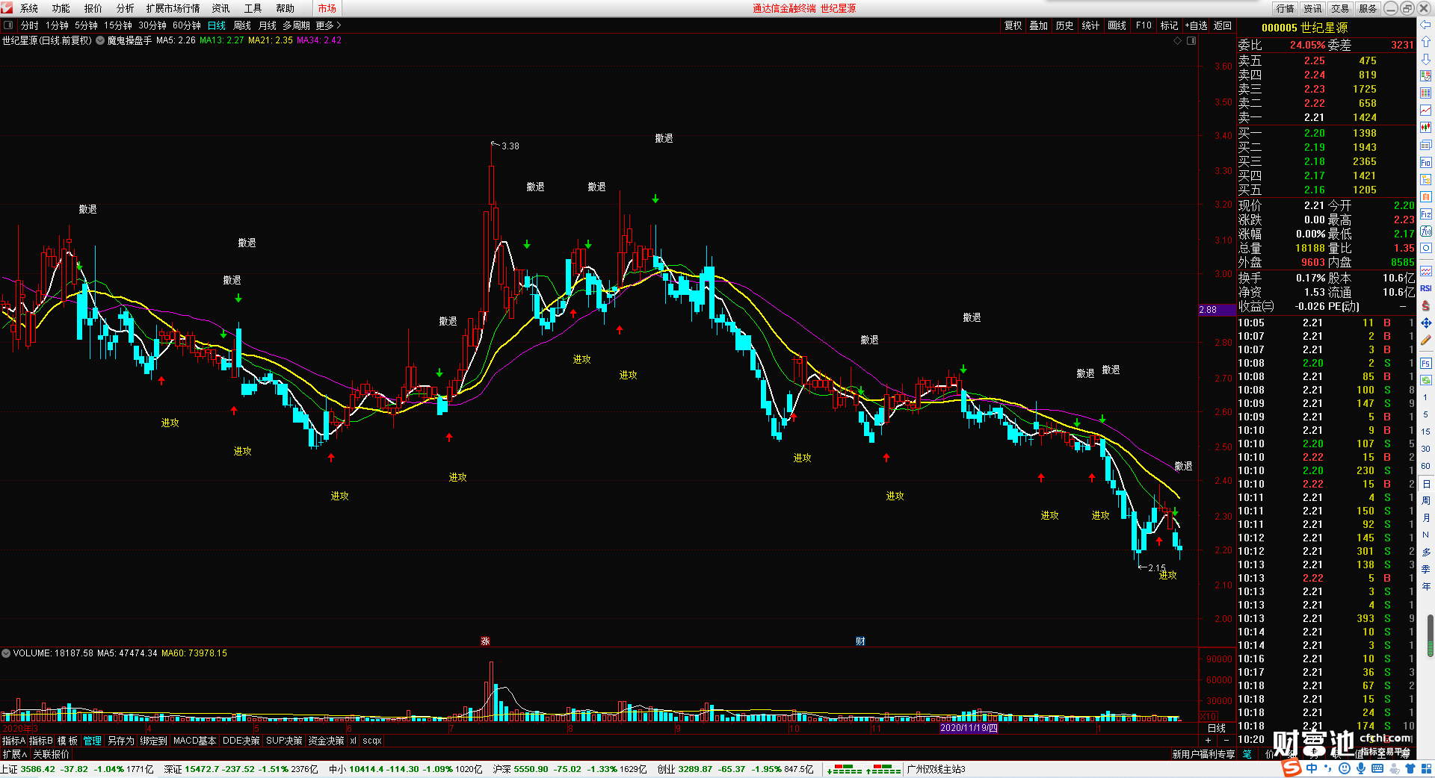Open the 报价 menu
1435x778 pixels.
click(x=93, y=8)
